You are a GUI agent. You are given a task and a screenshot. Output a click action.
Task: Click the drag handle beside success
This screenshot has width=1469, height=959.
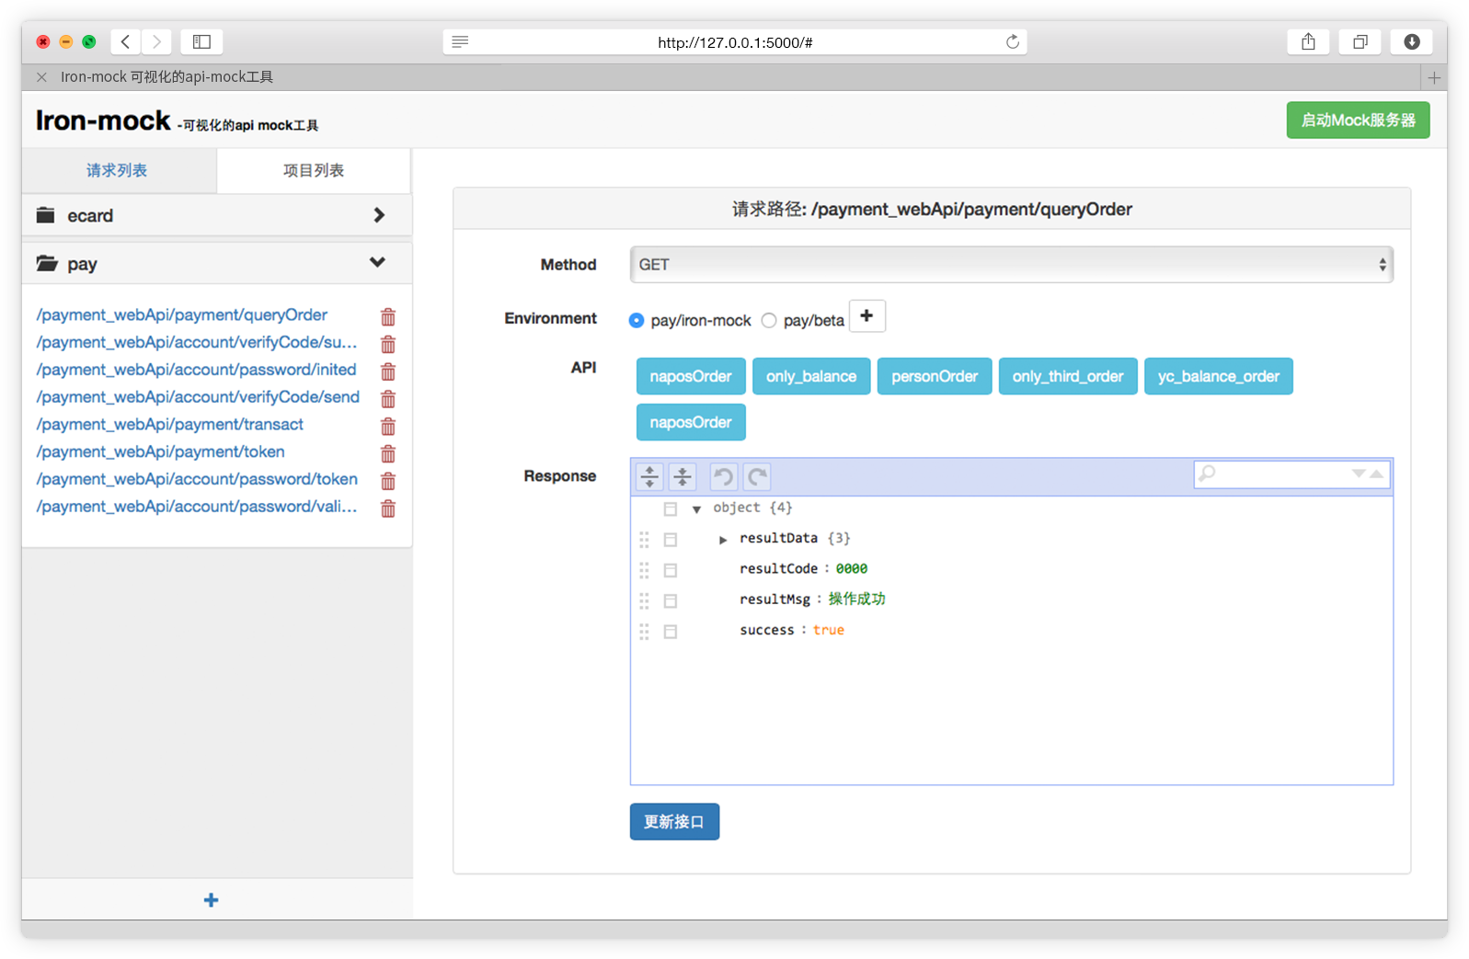pos(644,632)
